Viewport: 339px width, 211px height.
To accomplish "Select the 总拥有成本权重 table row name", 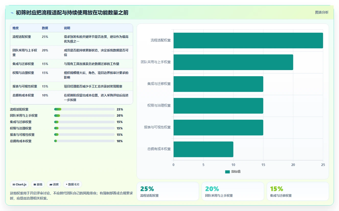I will pyautogui.click(x=23, y=95).
